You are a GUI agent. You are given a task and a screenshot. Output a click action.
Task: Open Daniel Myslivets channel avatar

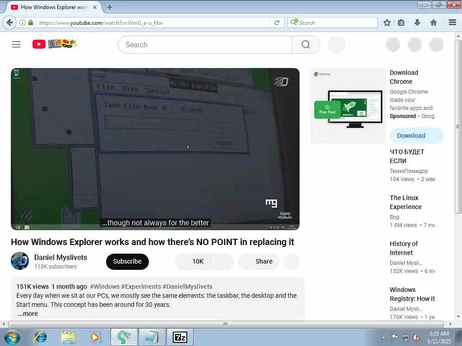(x=20, y=261)
